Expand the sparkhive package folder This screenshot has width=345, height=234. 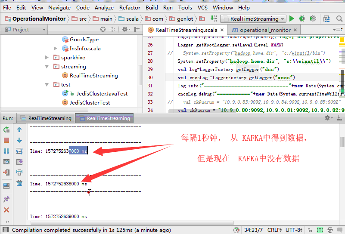(47, 58)
